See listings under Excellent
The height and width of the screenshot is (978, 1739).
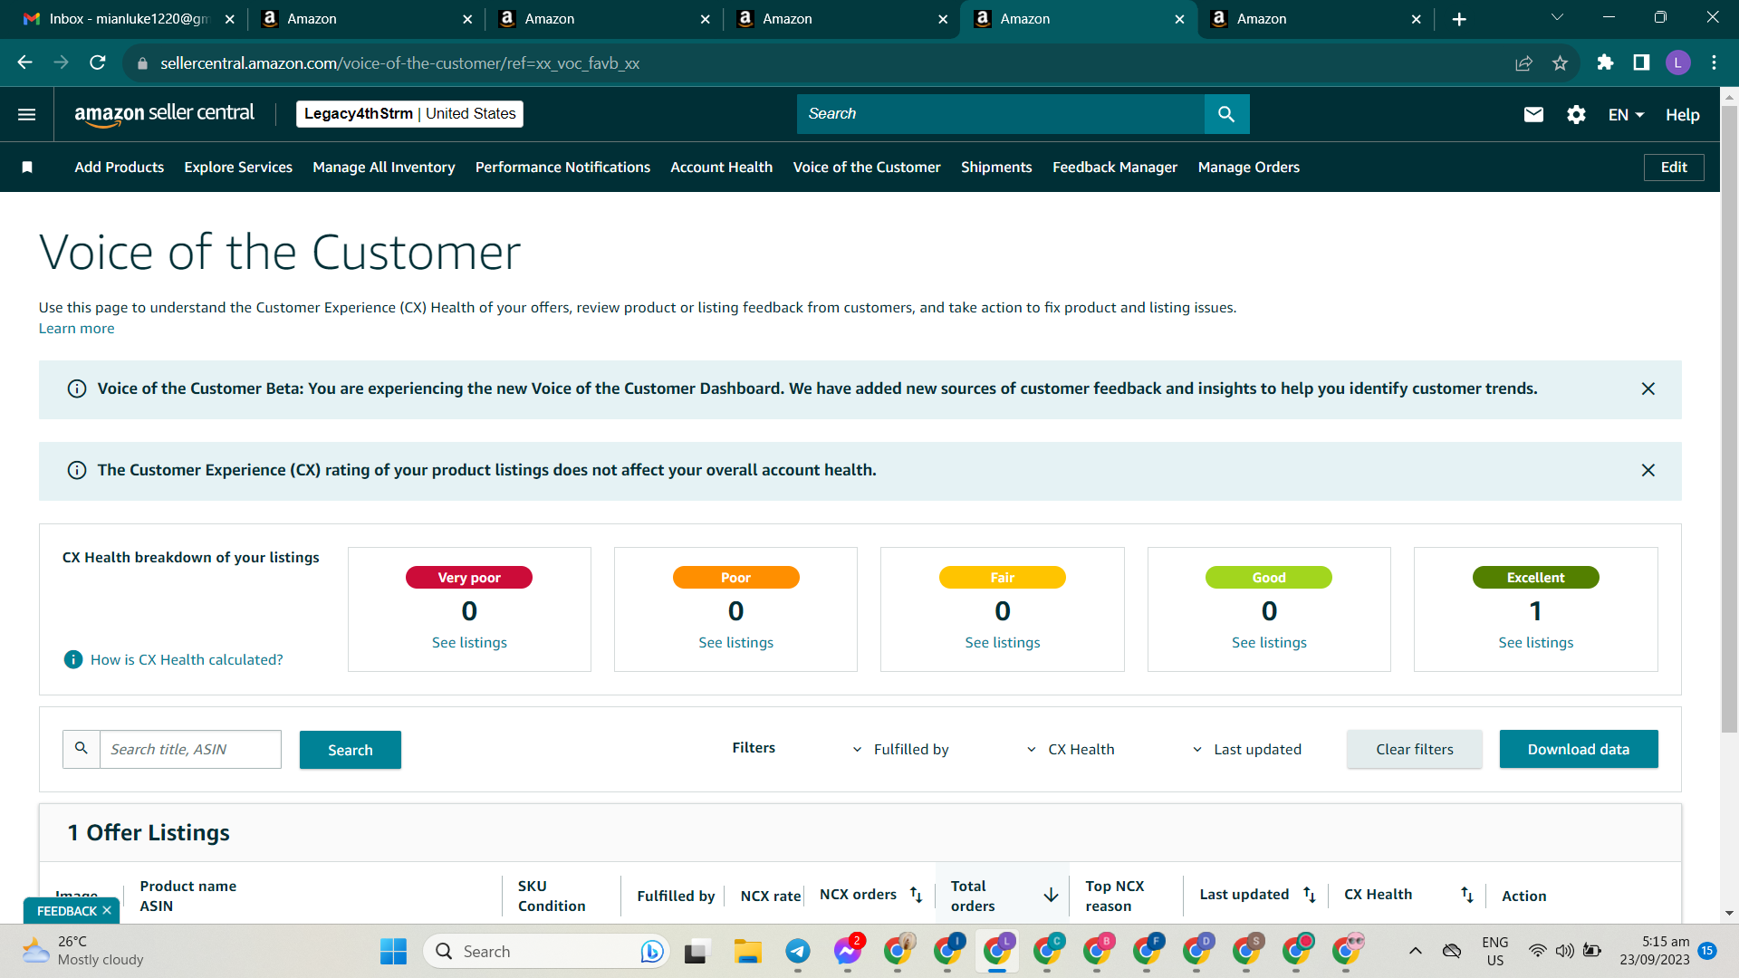(x=1536, y=642)
